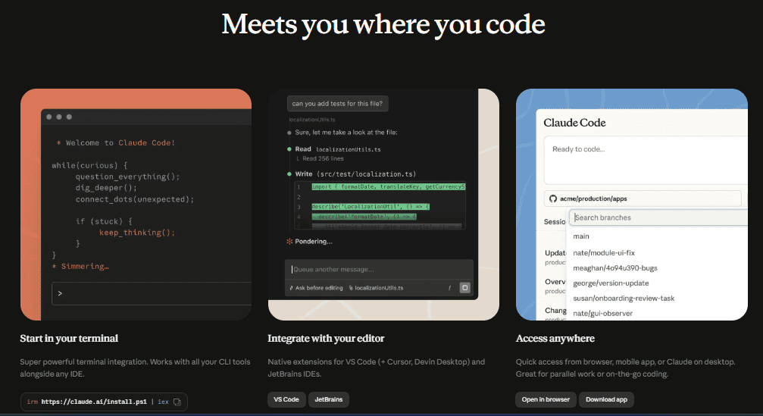Copy the install command with the copy icon
Viewport: 763px width, 416px height.
pos(177,402)
